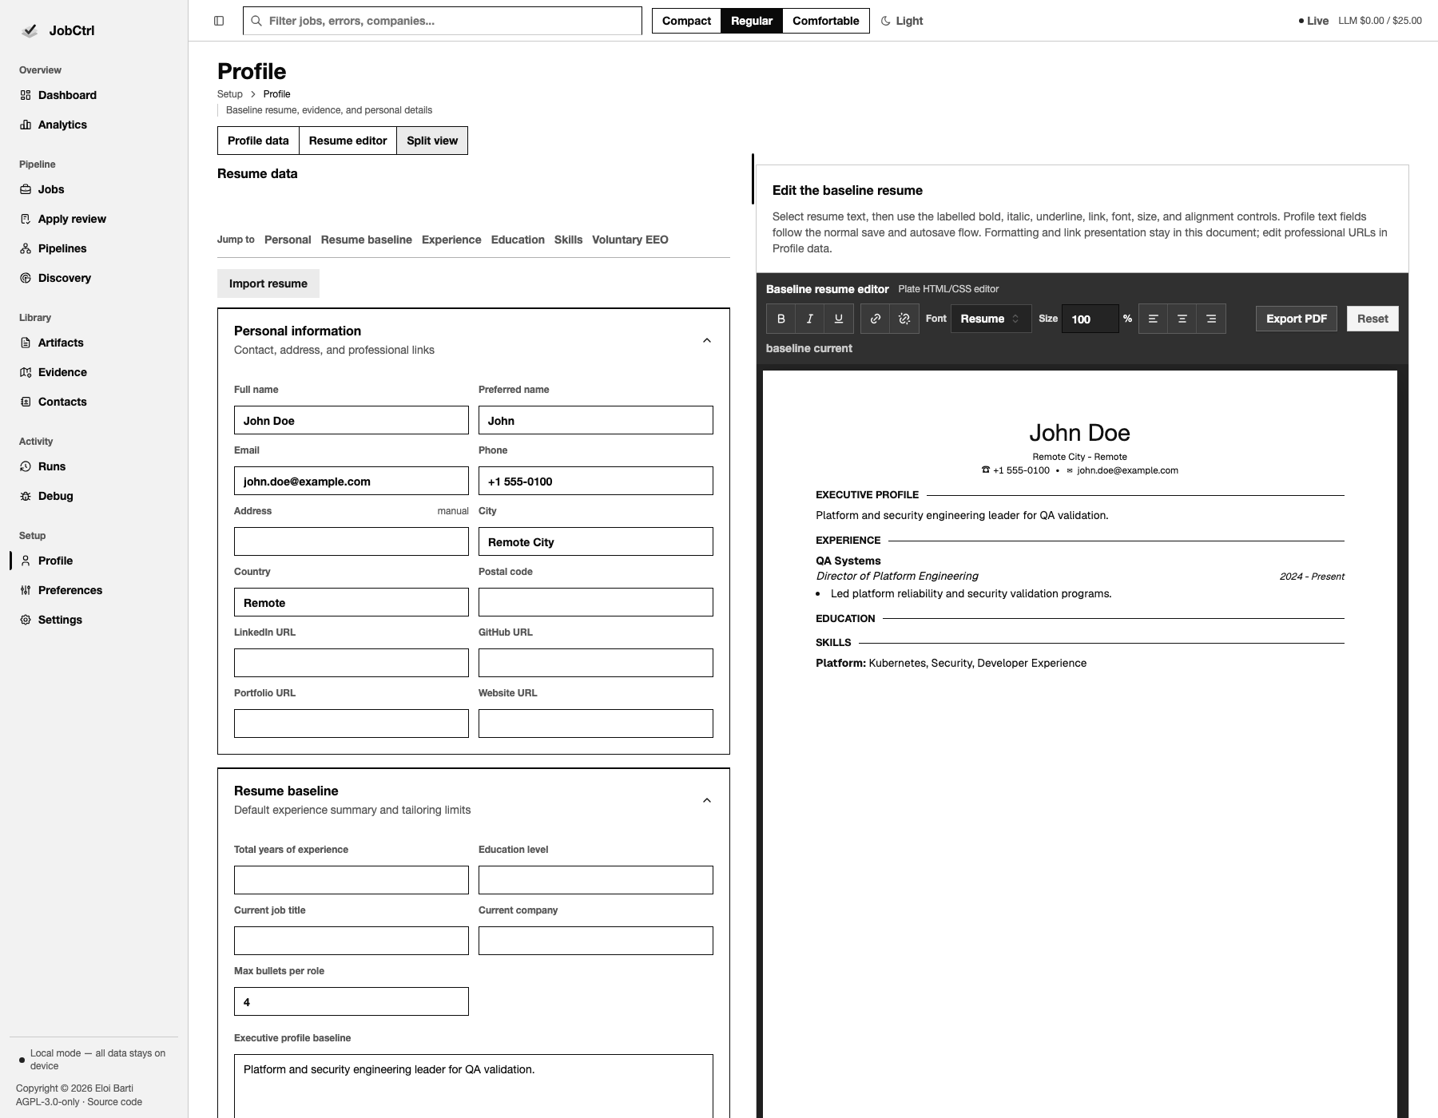Switch to the Resume editor tab

click(348, 141)
